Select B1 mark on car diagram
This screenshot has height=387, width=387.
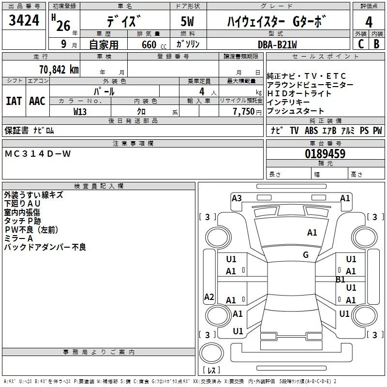(x=340, y=280)
